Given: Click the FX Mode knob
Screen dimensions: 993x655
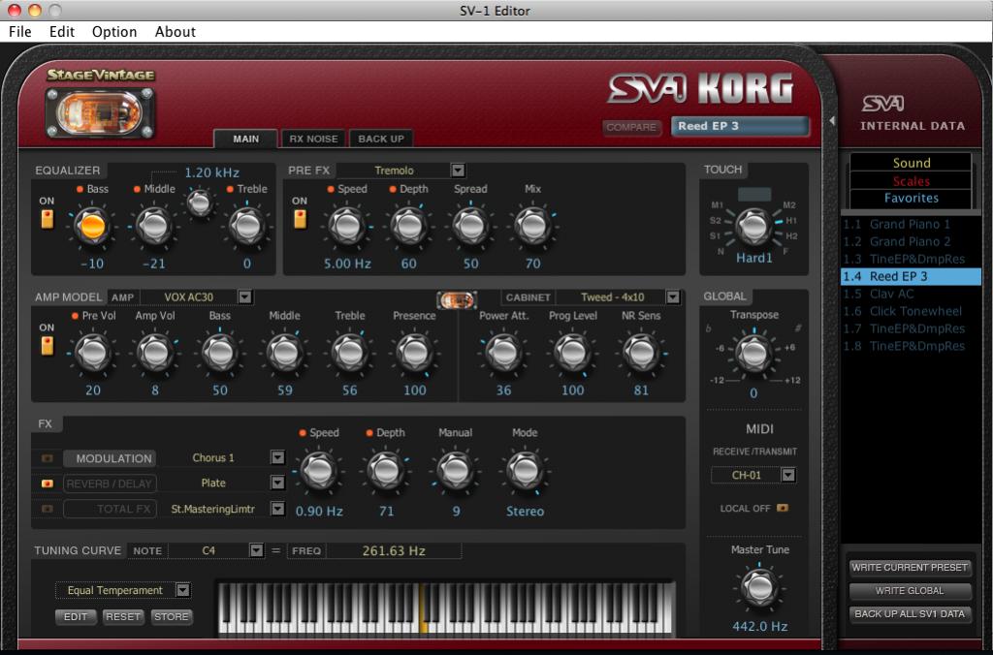Looking at the screenshot, I should click(525, 470).
